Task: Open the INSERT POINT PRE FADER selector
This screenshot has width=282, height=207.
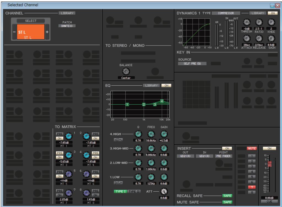Action: point(223,156)
